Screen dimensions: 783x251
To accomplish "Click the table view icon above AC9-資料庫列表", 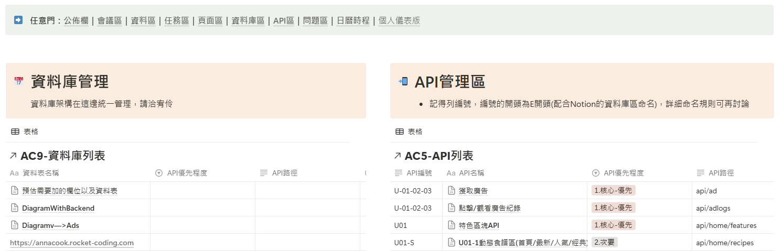I will click(x=15, y=132).
